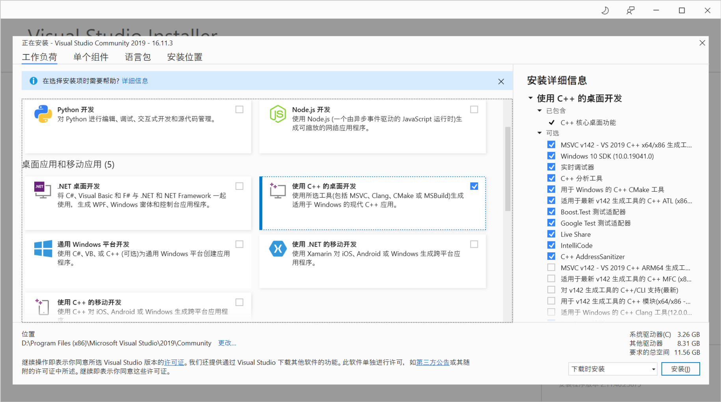Click the .NET desktop development icon
The width and height of the screenshot is (721, 402).
[43, 190]
